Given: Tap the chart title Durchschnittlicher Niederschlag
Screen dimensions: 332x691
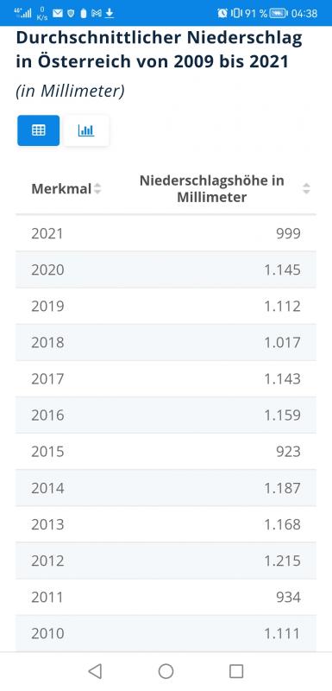Looking at the screenshot, I should [160, 49].
